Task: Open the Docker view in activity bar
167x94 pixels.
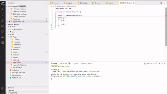Action: pos(3,37)
